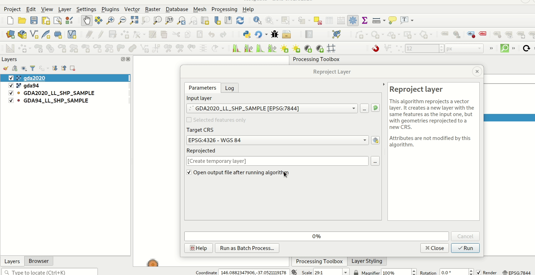The image size is (535, 275).
Task: Click the Refresh map icon
Action: [x=240, y=20]
